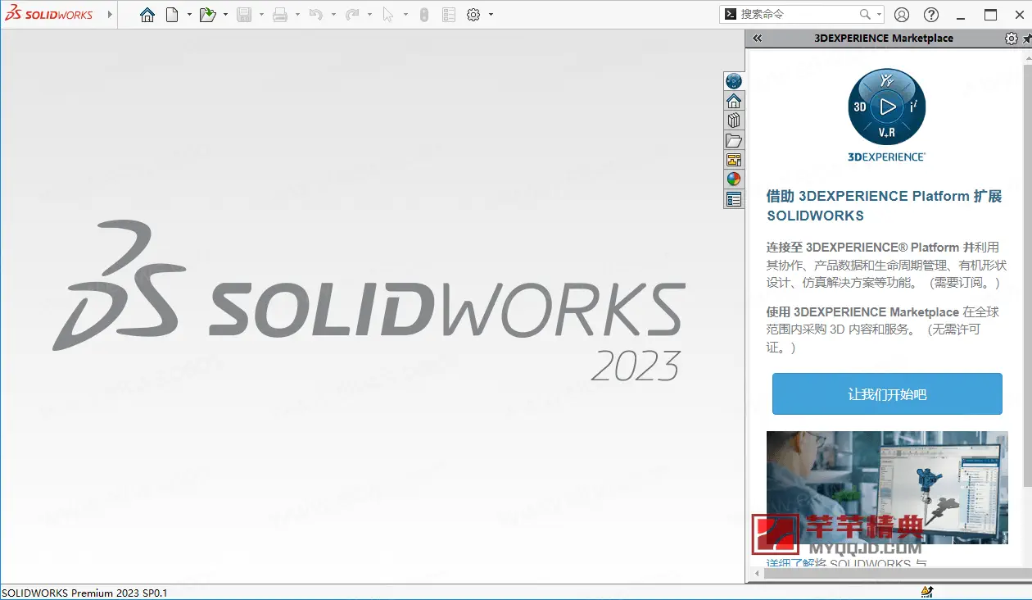The width and height of the screenshot is (1032, 600).
Task: Expand the Print dropdown arrow
Action: (x=297, y=14)
